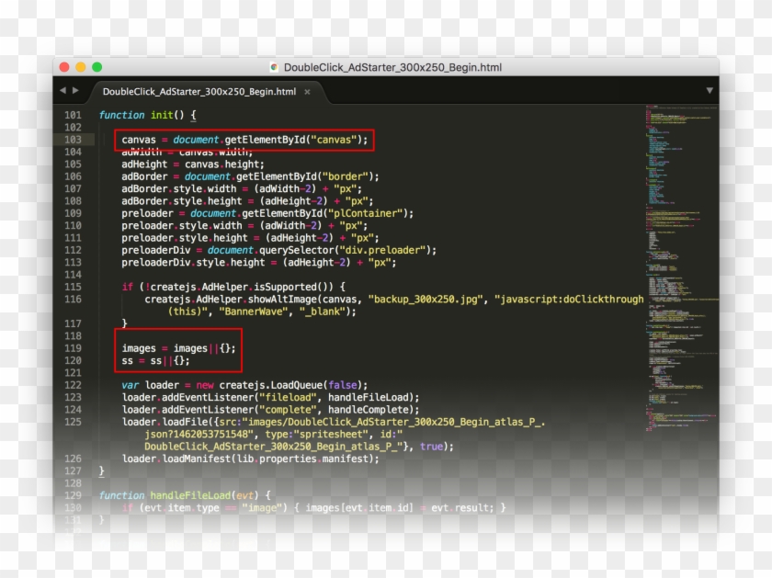772x578 pixels.
Task: Open the tab overflow dropdown triangle
Action: [x=708, y=91]
